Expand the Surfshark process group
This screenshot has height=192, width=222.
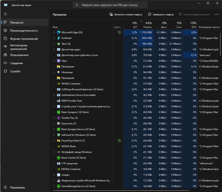click(x=54, y=38)
